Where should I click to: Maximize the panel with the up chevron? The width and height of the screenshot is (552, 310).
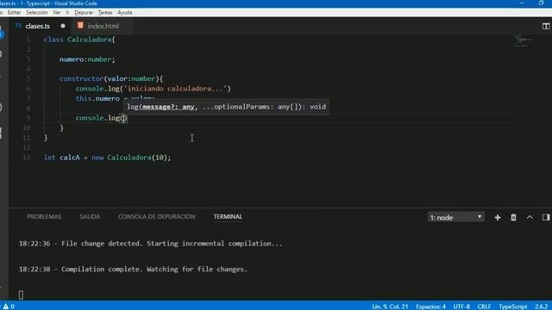coord(530,218)
